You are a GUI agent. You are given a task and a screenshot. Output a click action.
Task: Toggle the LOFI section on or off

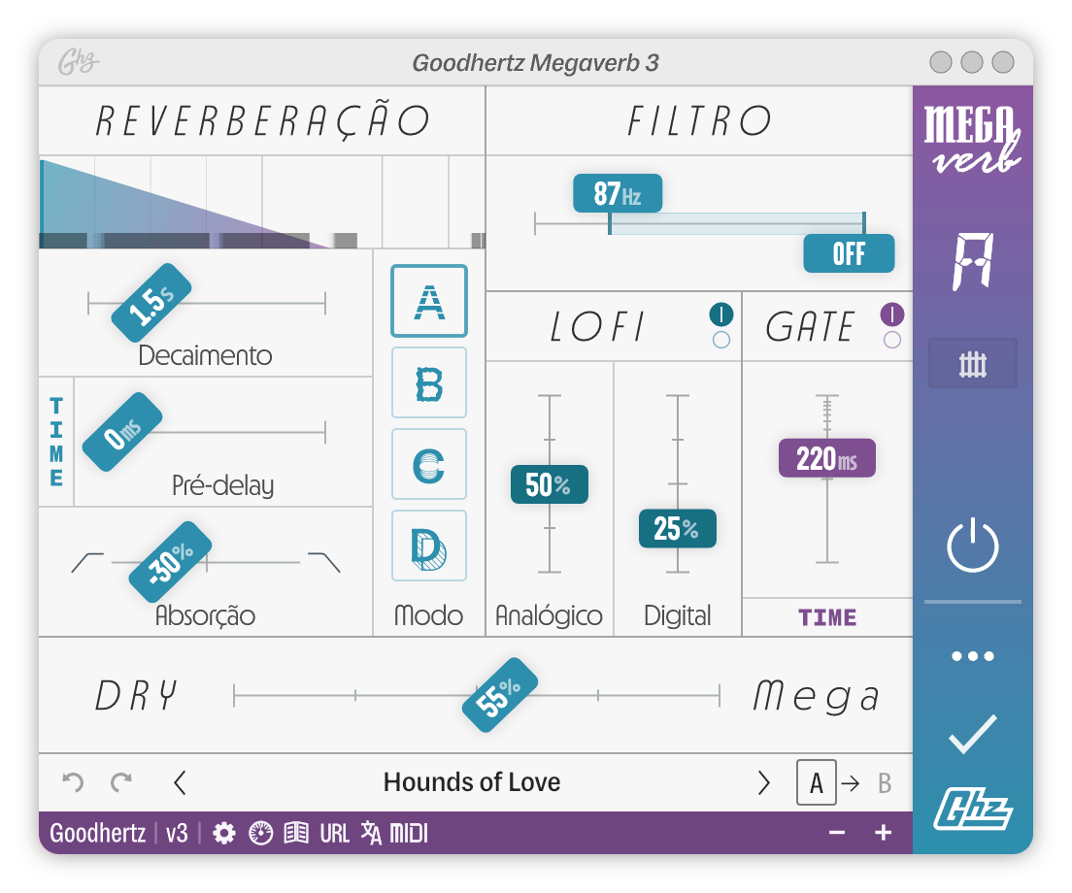click(x=720, y=313)
